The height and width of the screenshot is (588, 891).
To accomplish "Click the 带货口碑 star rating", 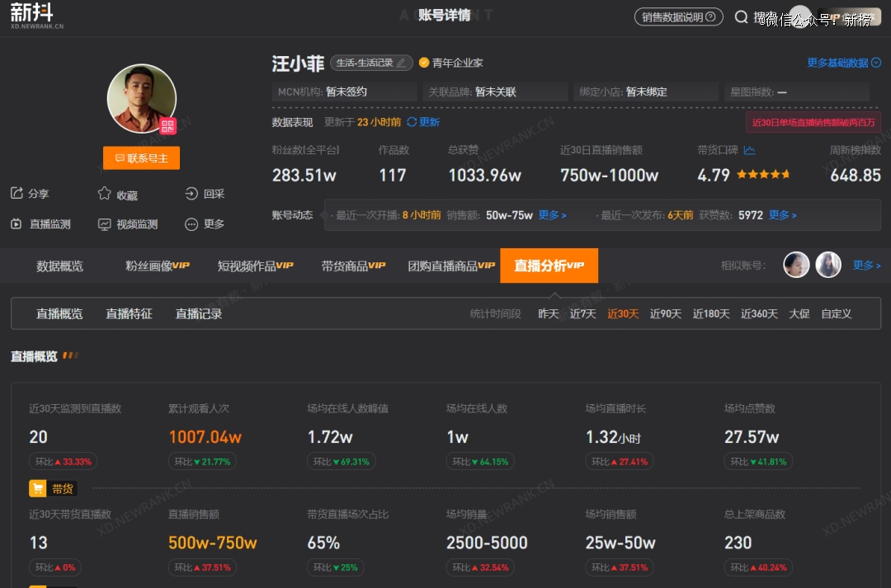I will point(763,174).
